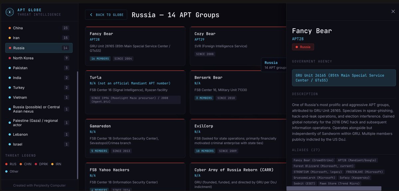Click the SINCE 2010 badge on Berserk Bear
The width and height of the screenshot is (399, 191).
226,98
